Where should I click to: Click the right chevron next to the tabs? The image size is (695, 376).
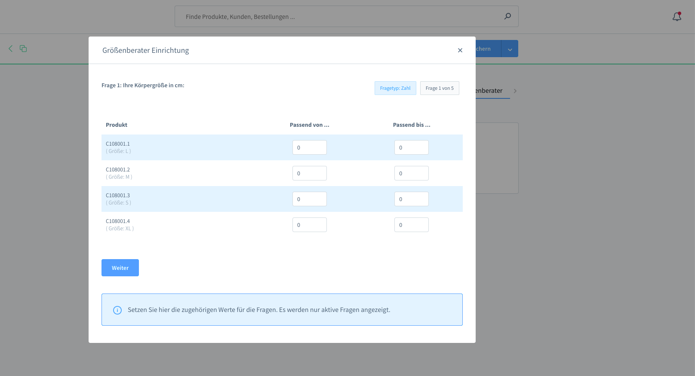(x=515, y=91)
